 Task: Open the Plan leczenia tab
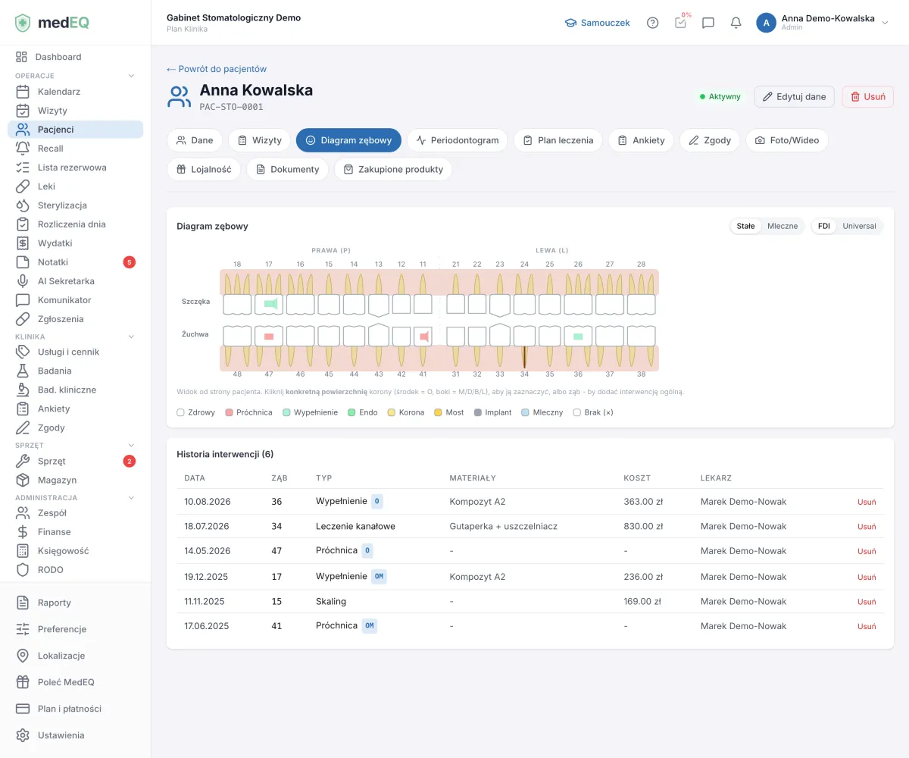pyautogui.click(x=558, y=140)
